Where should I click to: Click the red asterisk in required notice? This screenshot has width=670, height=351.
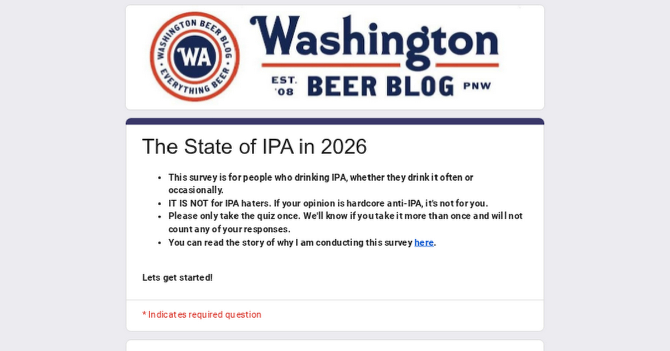(144, 314)
